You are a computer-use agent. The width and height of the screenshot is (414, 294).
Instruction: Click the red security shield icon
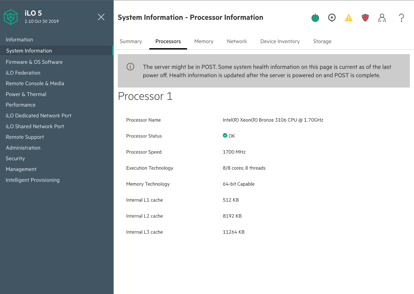(x=365, y=18)
